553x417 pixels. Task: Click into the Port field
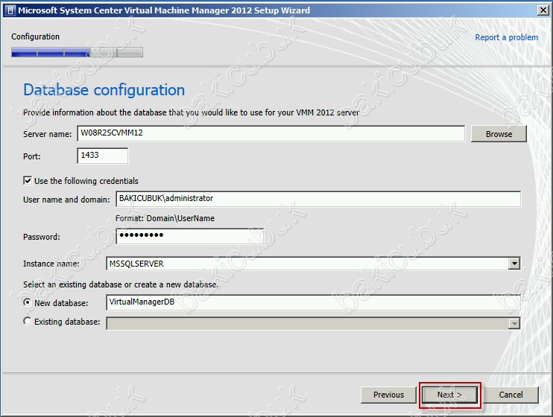tap(102, 156)
